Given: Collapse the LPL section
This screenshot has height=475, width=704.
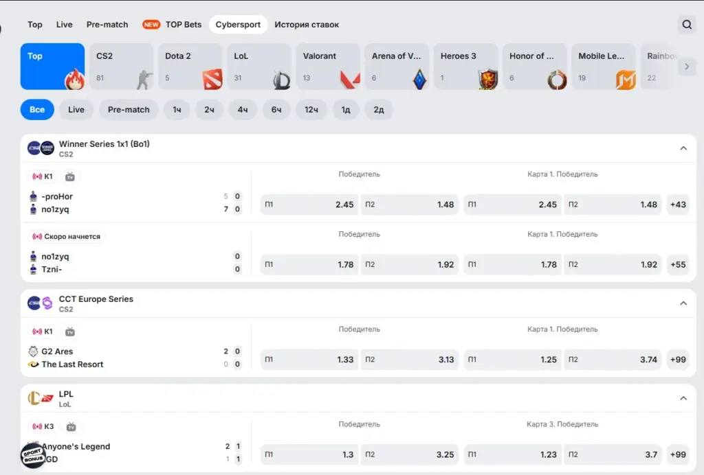Looking at the screenshot, I should coord(683,398).
